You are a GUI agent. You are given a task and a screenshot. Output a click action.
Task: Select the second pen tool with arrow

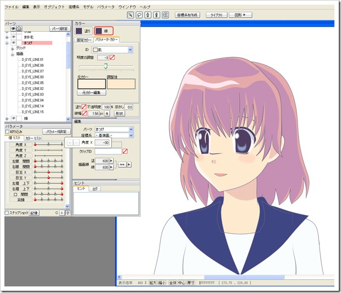point(157,15)
